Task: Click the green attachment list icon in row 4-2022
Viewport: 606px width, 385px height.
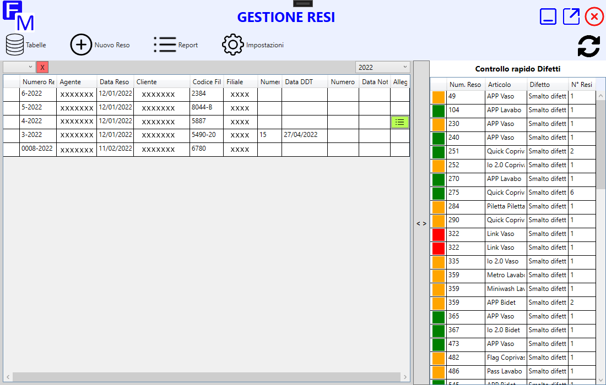Action: coord(400,122)
